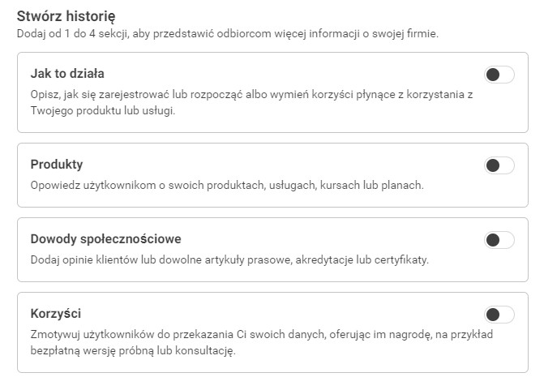This screenshot has width=544, height=390.
Task: Select the Korzyści section title
Action: point(56,314)
